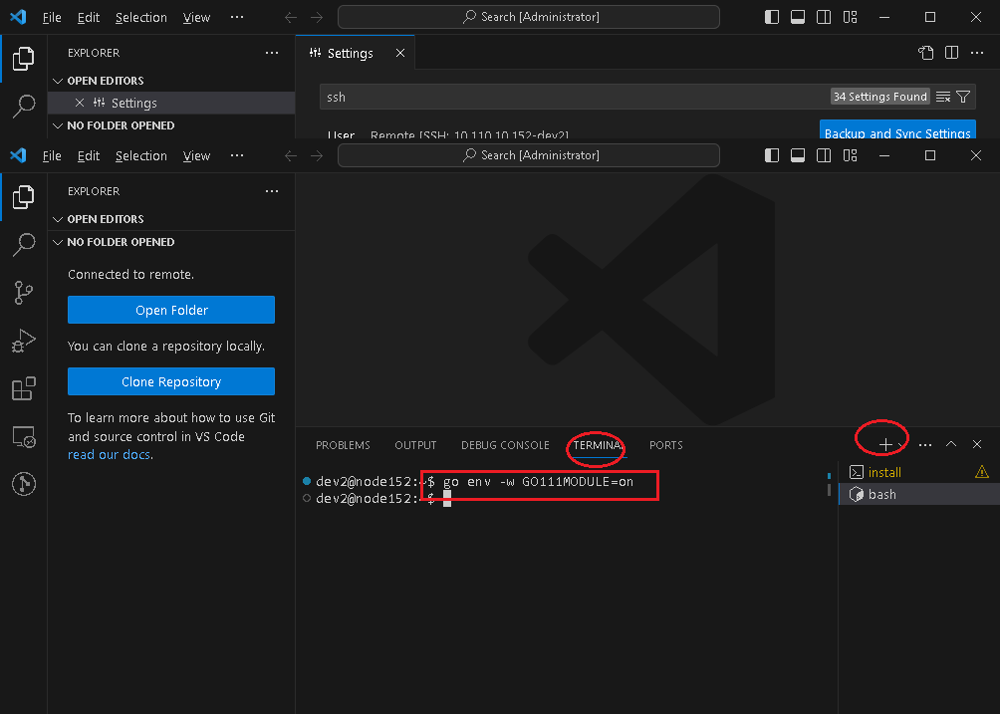
Task: Open the Remote Explorer view
Action: (x=22, y=436)
